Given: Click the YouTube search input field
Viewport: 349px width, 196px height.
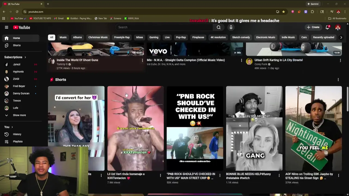Looking at the screenshot, I should point(164,27).
